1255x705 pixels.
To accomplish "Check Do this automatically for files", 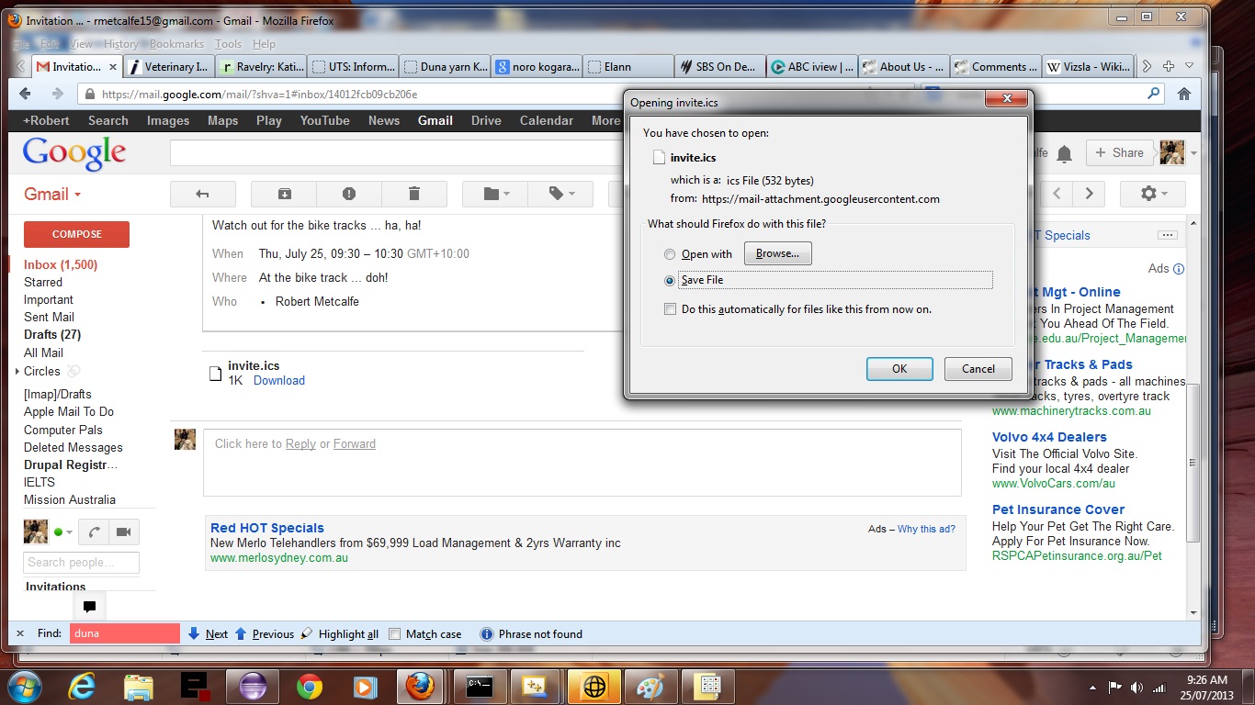I will click(x=670, y=309).
